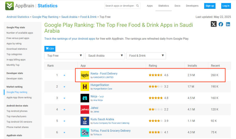Open the Top Free ranking dropdown
Screen dimensions: 236x139
tap(64, 56)
